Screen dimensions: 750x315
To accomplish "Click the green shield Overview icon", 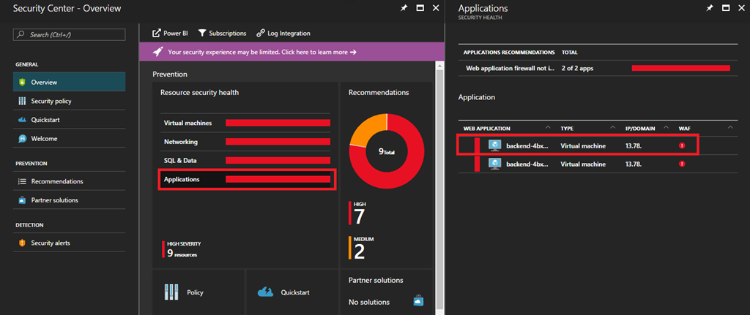I will pos(21,82).
